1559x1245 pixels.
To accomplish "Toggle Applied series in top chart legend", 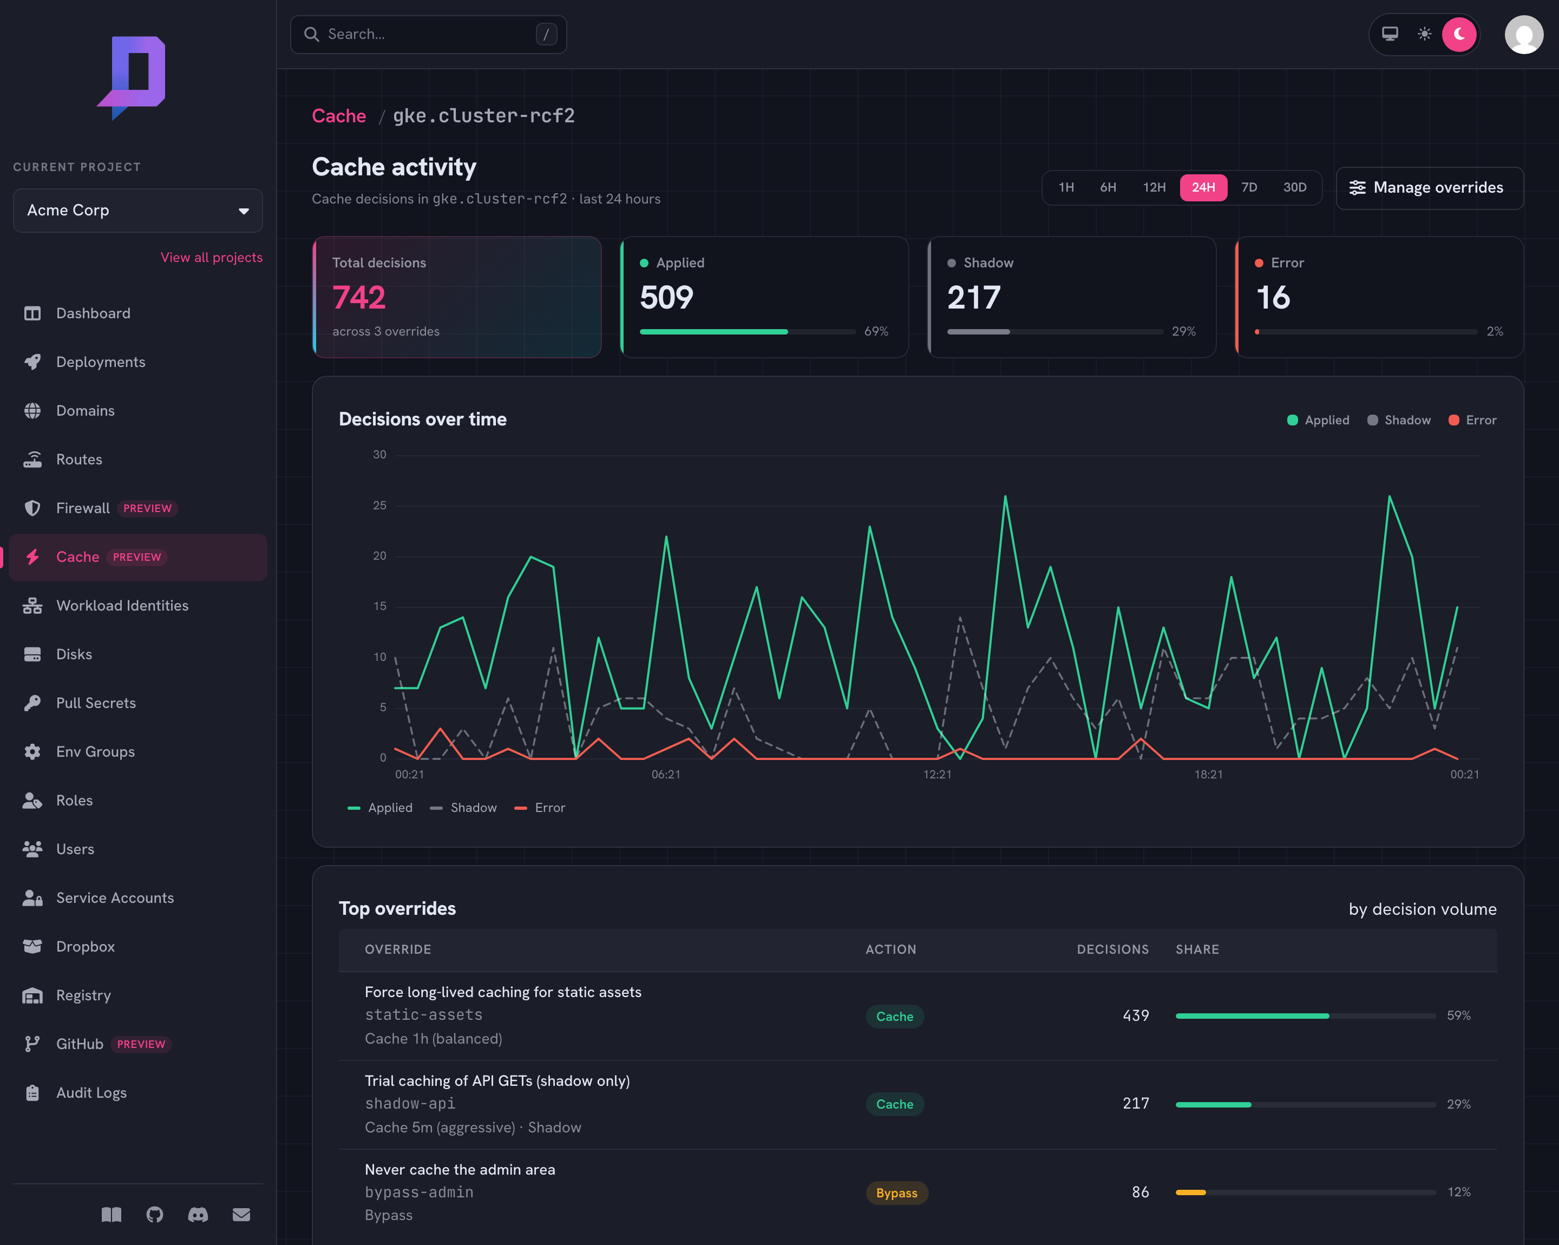I will (1318, 420).
